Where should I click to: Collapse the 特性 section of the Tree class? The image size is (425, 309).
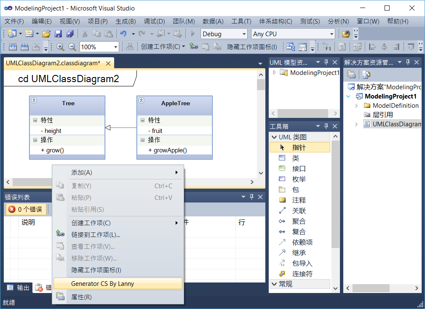[x=35, y=120]
